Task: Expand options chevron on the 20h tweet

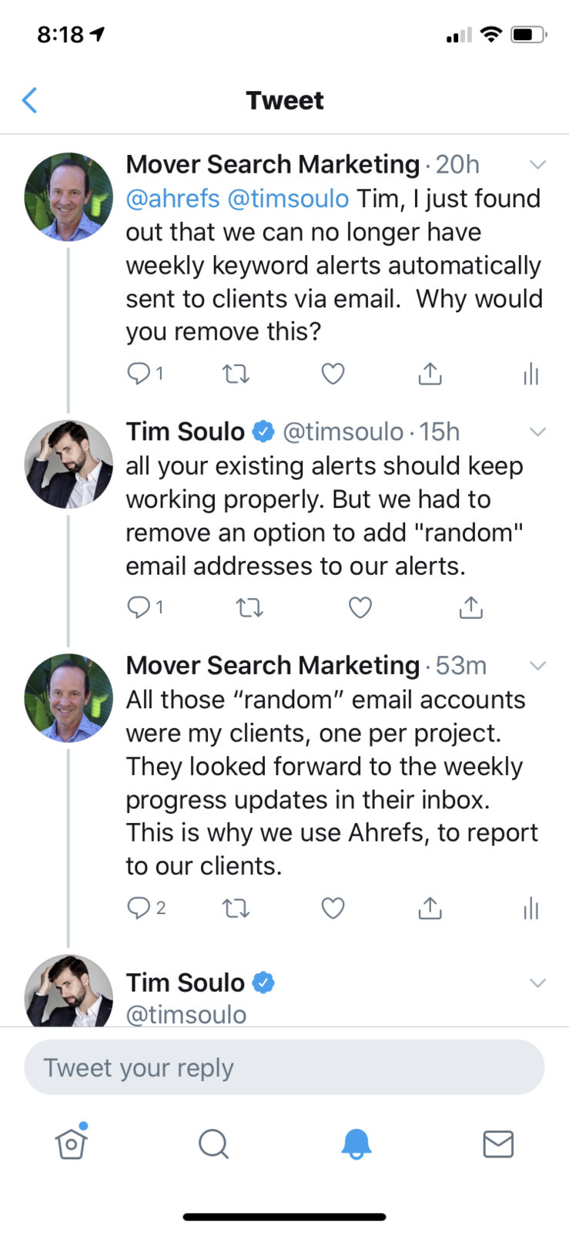Action: tap(538, 164)
